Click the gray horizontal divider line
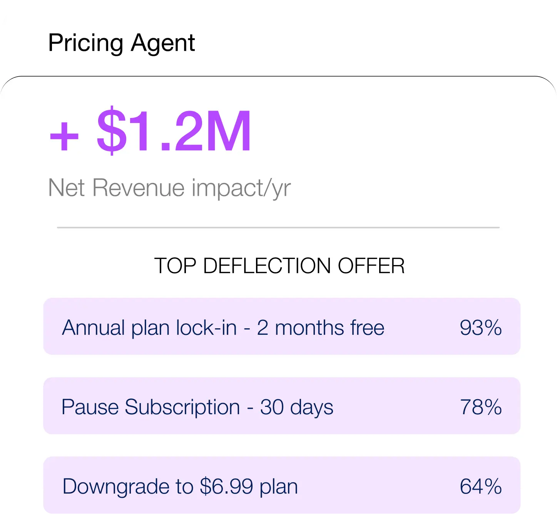 click(278, 228)
